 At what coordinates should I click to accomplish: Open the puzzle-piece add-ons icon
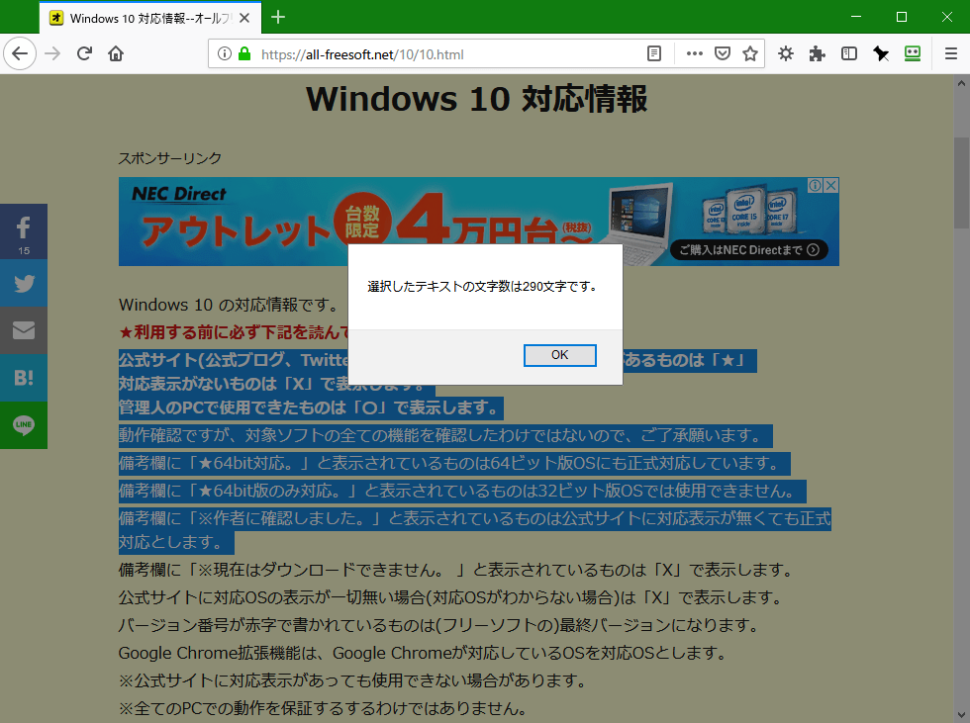818,53
